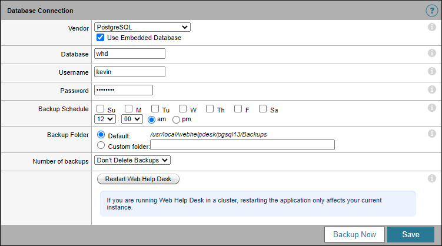This screenshot has height=246, width=442.
Task: Click the info icon for Vendor row
Action: click(x=431, y=27)
